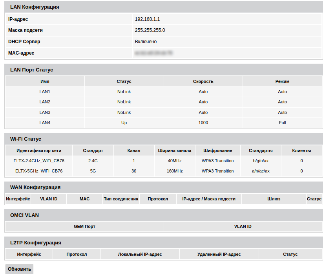
Task: Click the 2.4G standard cell
Action: tap(93, 161)
